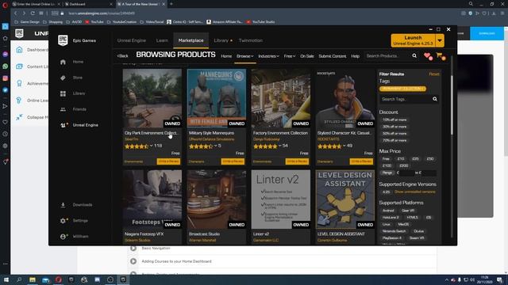This screenshot has height=285, width=508.
Task: Expand rating breakdown for Stylized Character Kit
Action: (x=344, y=146)
